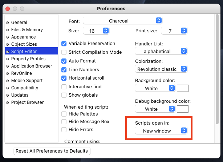Open the Font dropdown showing Charcoal
The image size is (223, 162).
[x=122, y=21]
